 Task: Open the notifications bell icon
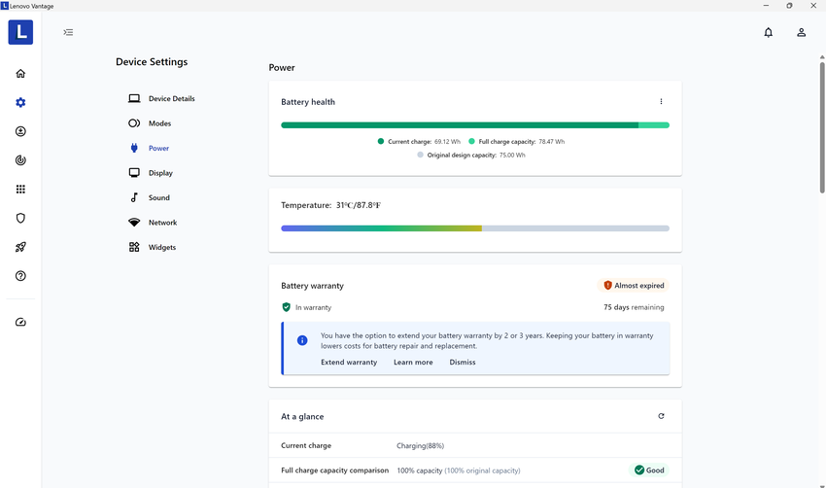768,32
